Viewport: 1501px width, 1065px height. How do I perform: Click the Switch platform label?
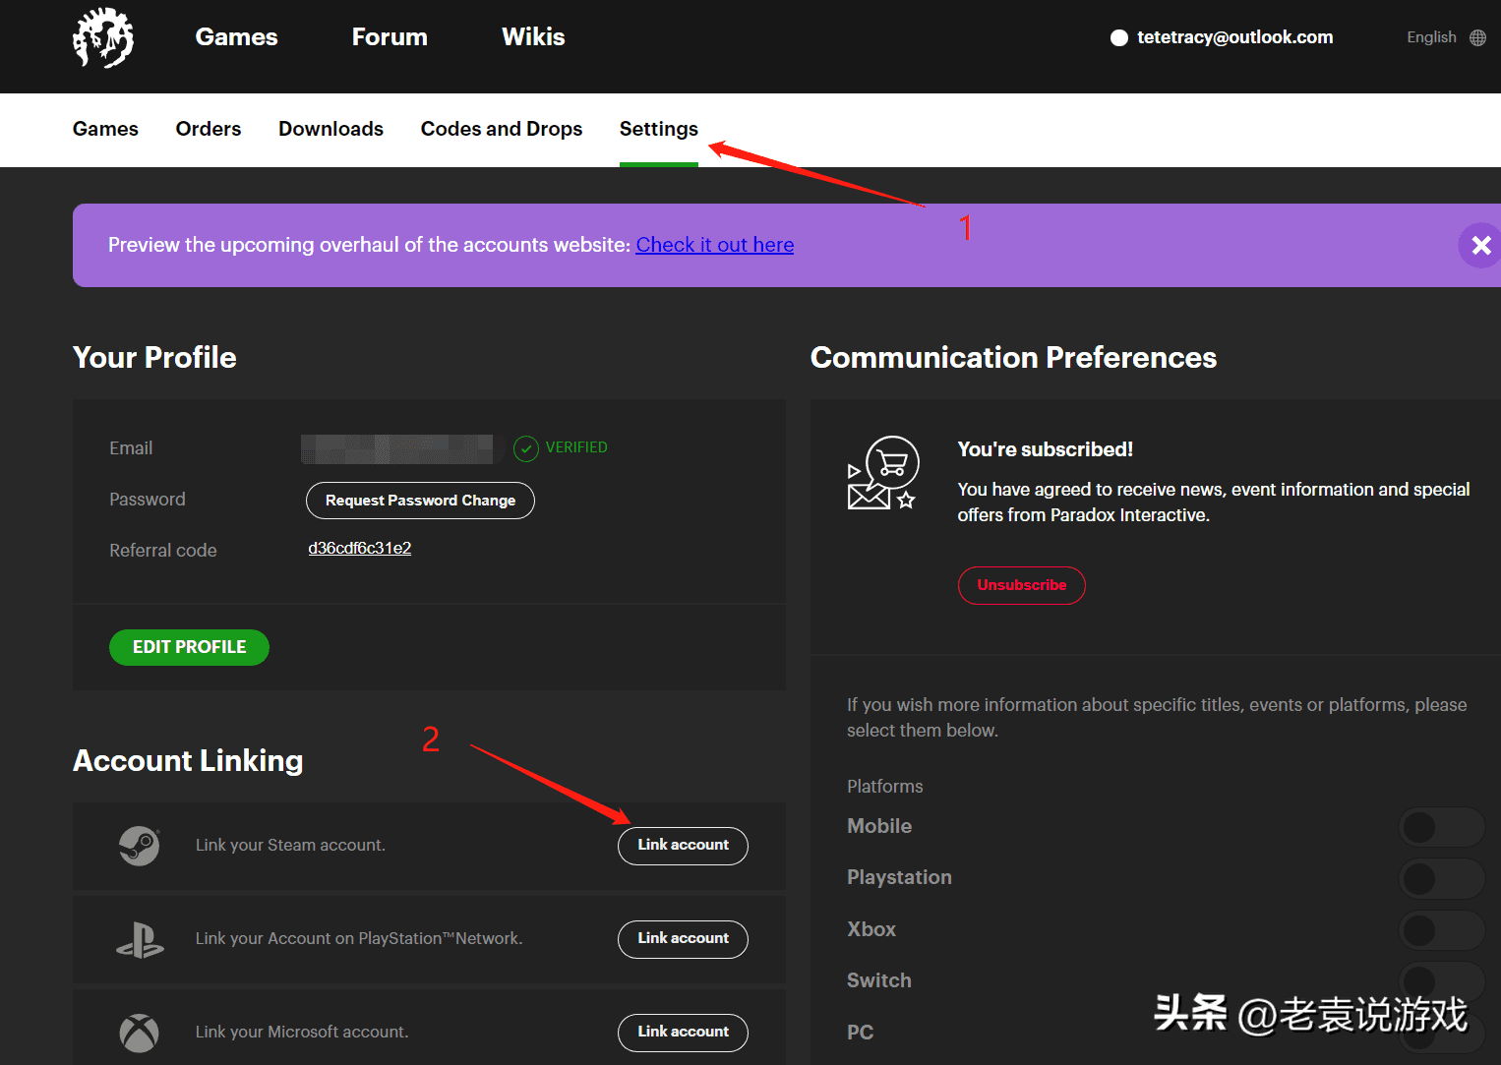(879, 980)
